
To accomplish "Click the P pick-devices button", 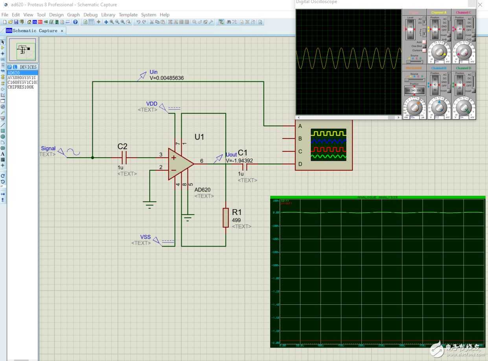I will coord(10,67).
